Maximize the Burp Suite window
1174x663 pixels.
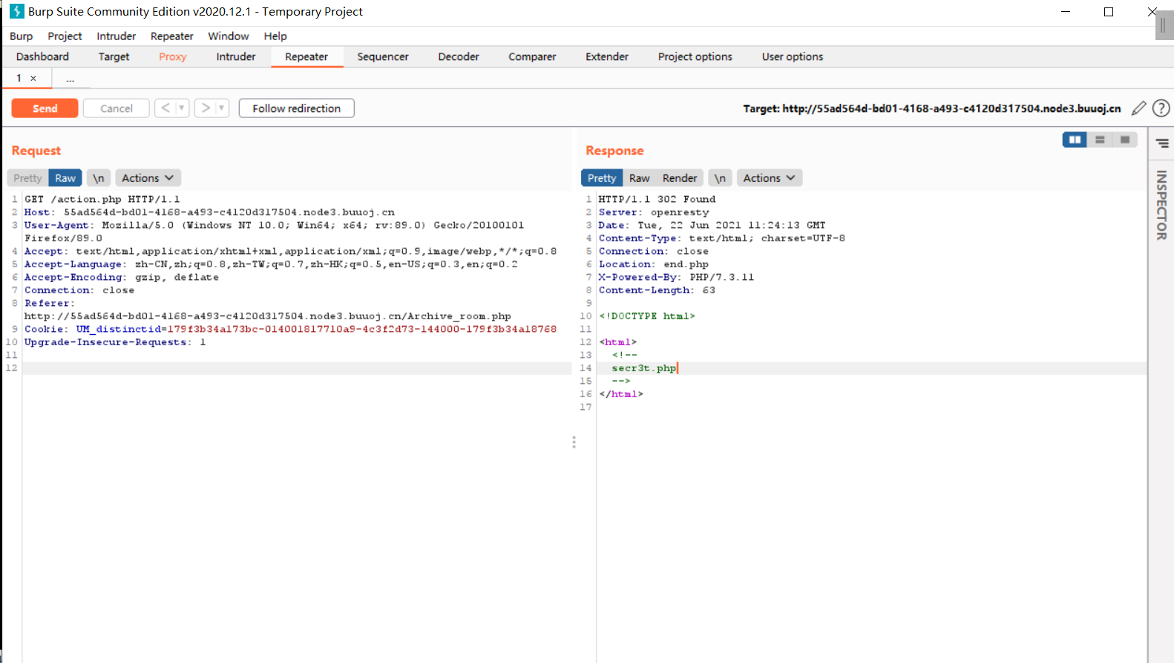[1109, 11]
